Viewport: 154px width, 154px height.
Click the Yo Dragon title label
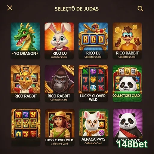pos(25,54)
